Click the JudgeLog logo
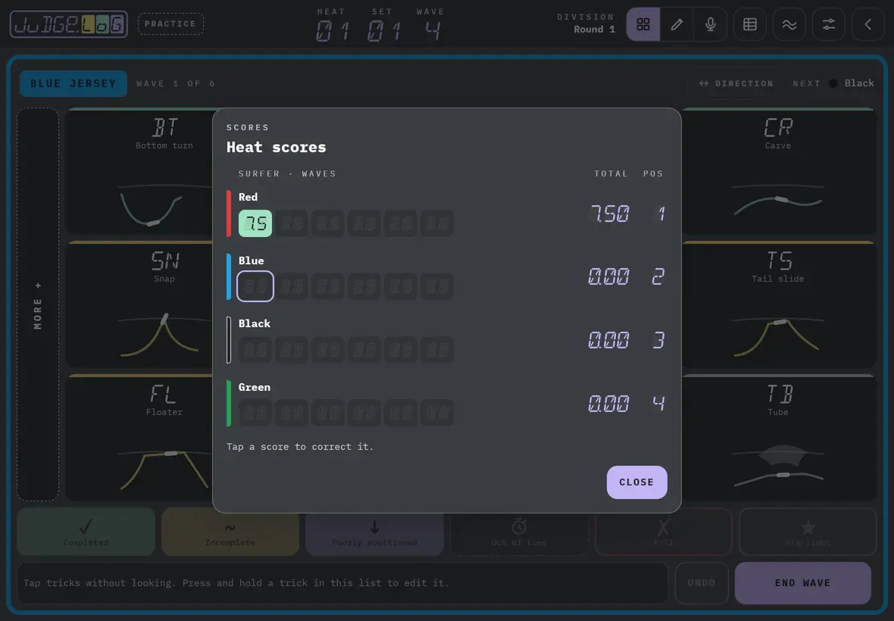 68,24
